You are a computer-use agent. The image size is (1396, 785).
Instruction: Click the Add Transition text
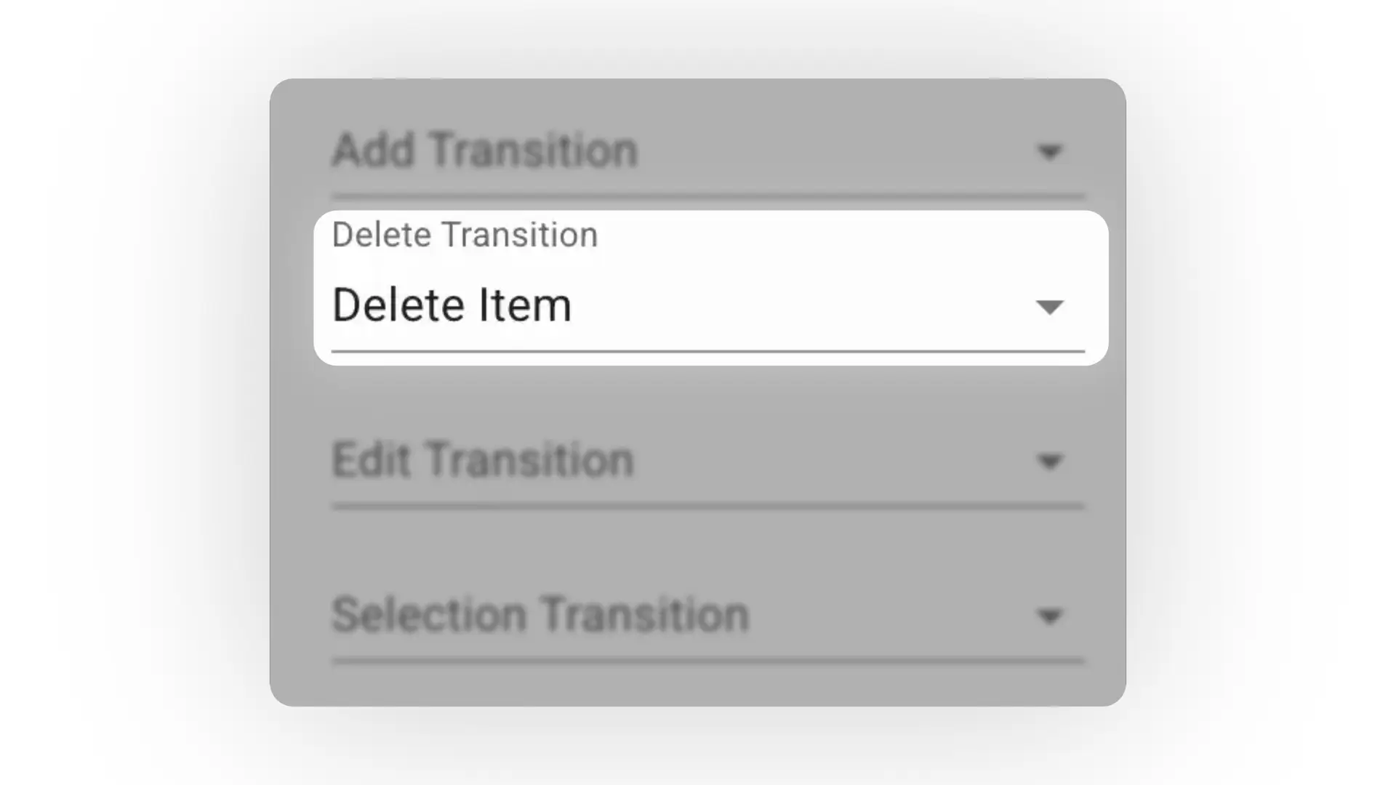pyautogui.click(x=484, y=150)
